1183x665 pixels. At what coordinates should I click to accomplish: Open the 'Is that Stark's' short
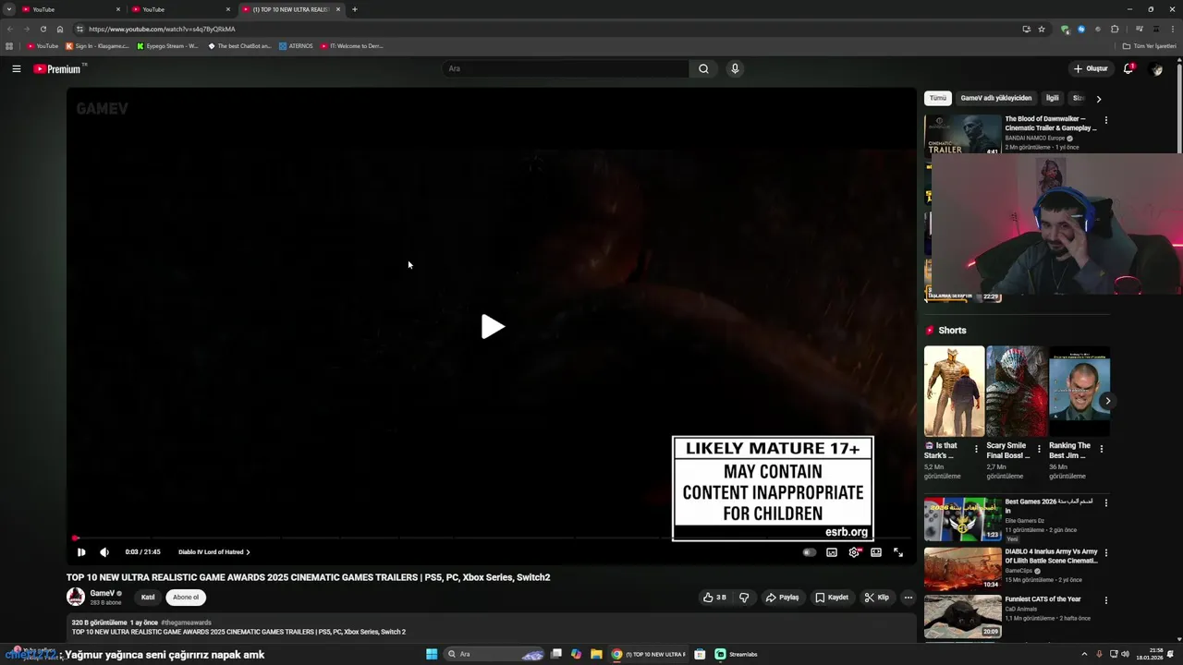pos(954,392)
